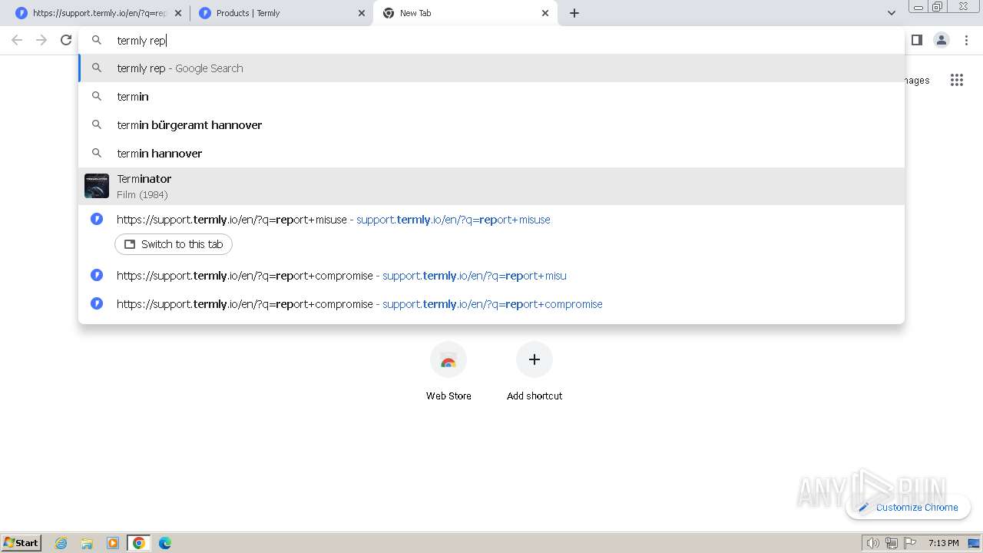Open the Action Center flag tray icon

[910, 543]
